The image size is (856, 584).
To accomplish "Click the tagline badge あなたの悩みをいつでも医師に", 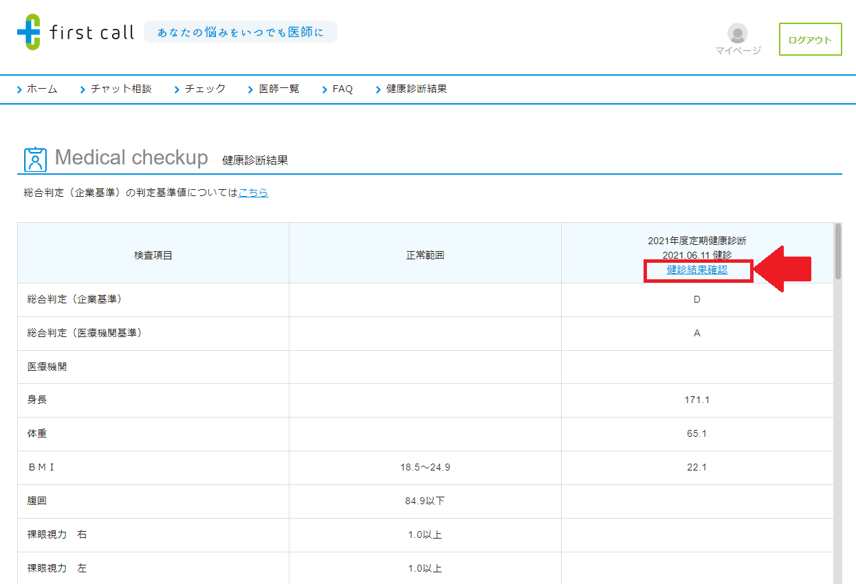I will point(241,31).
